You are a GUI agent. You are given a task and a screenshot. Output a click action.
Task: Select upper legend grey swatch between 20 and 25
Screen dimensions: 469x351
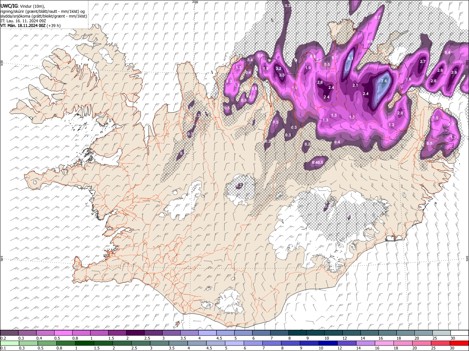(x=423, y=333)
